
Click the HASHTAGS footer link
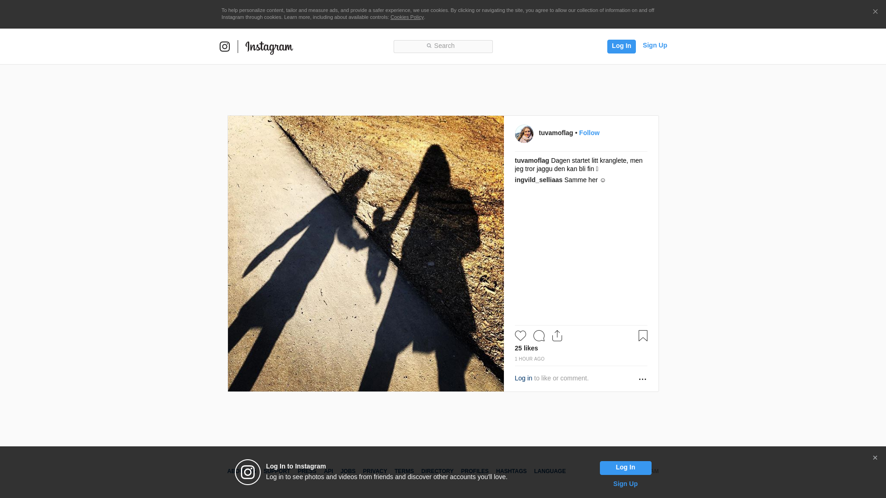(x=511, y=471)
